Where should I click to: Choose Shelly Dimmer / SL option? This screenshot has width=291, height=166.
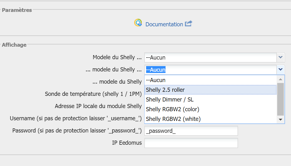point(211,100)
